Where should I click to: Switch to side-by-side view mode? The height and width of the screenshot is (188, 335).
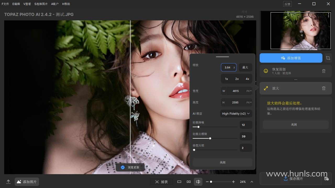tap(188, 182)
